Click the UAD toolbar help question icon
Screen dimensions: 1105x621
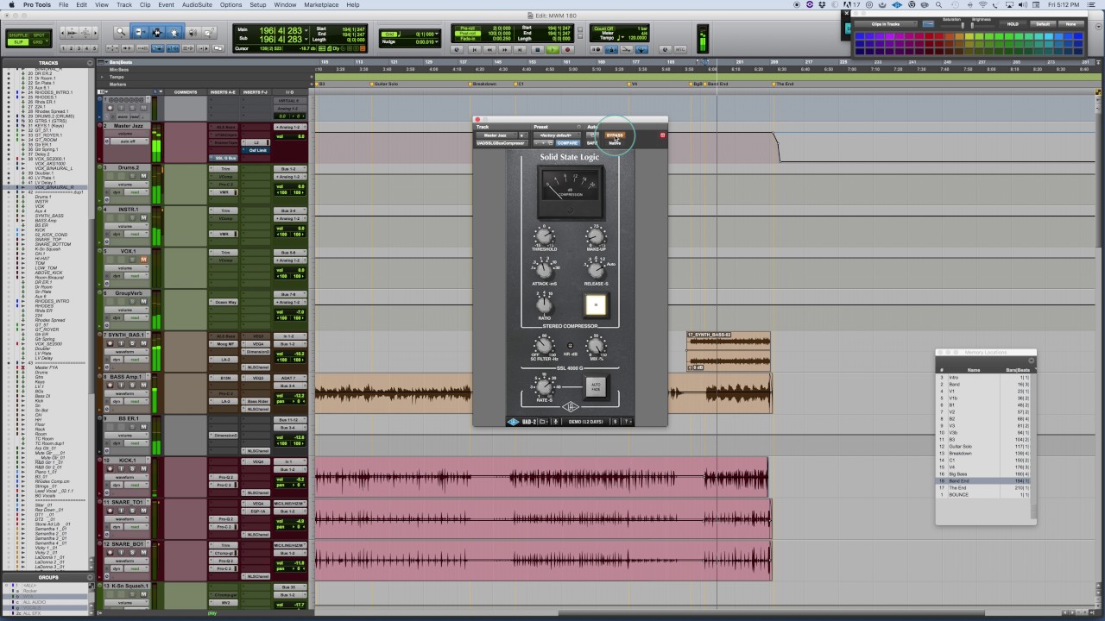tap(628, 422)
